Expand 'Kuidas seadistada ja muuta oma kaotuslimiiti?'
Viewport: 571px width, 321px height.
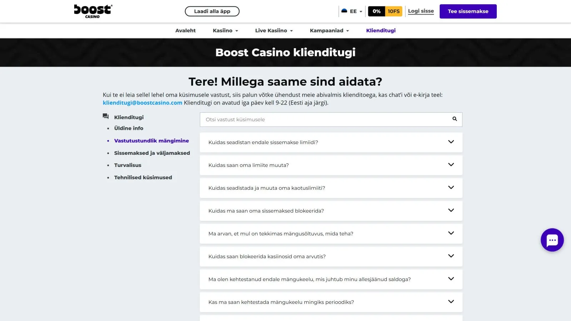coord(331,188)
